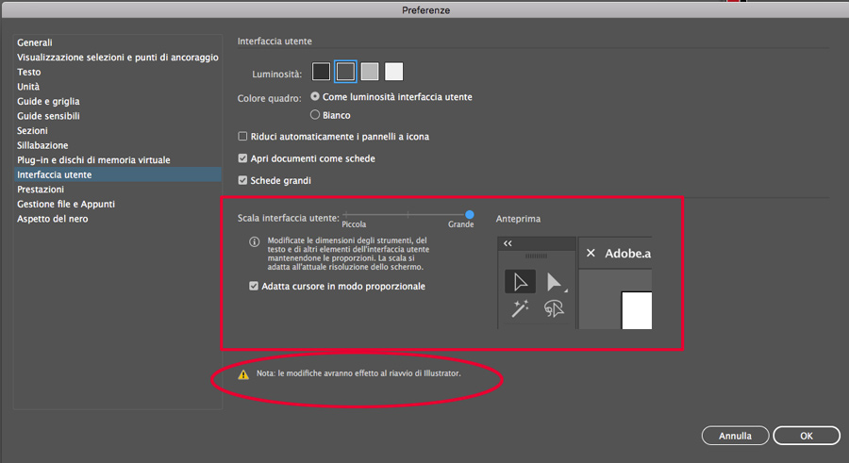Click the Piccola label under slider

click(354, 224)
